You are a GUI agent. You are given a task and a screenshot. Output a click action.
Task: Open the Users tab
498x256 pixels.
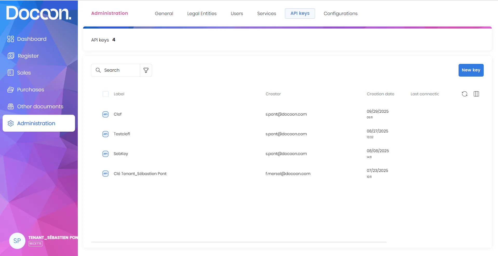point(237,14)
